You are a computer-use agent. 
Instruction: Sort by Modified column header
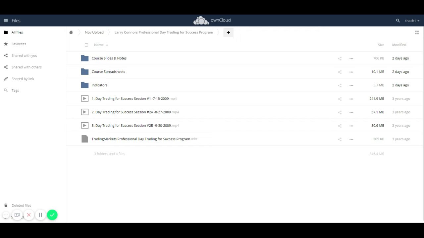coord(399,45)
